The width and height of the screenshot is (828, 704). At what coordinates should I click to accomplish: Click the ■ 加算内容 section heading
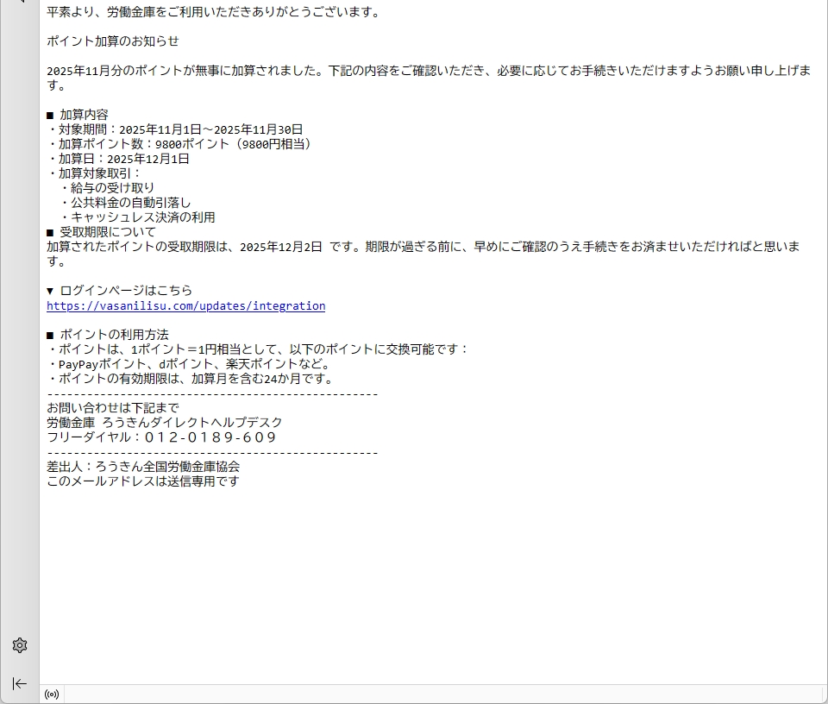coord(78,115)
